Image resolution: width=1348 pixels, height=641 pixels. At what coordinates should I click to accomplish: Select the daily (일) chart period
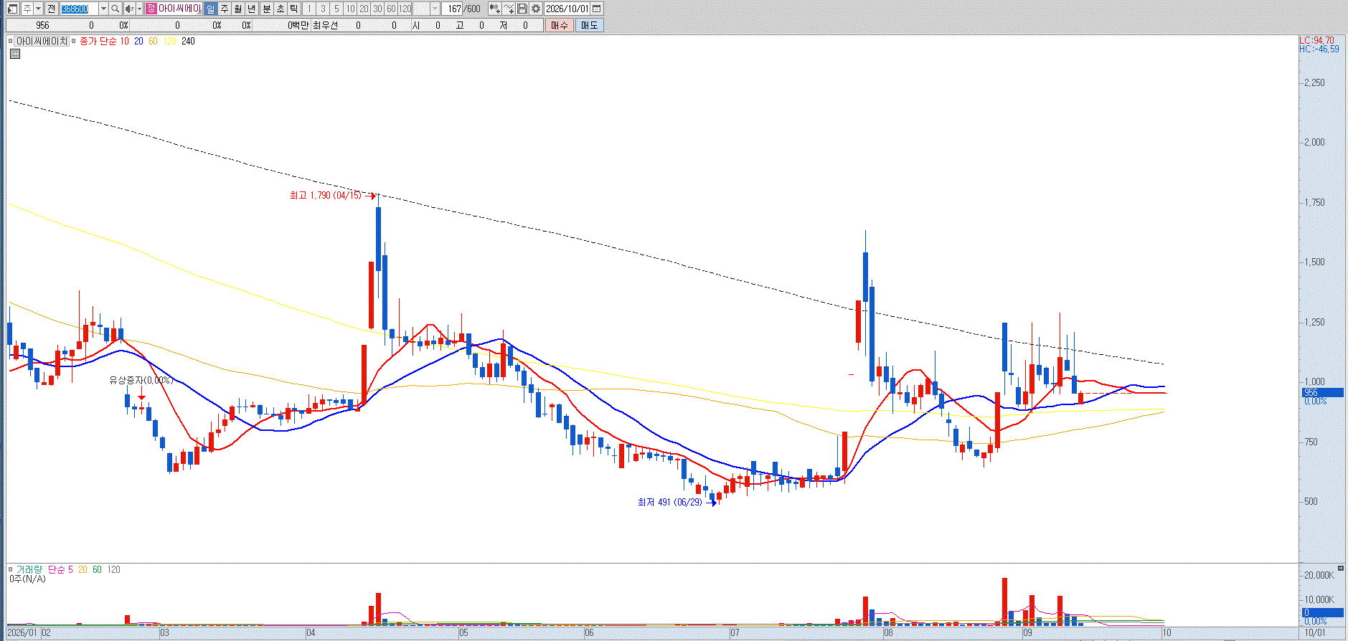point(210,9)
